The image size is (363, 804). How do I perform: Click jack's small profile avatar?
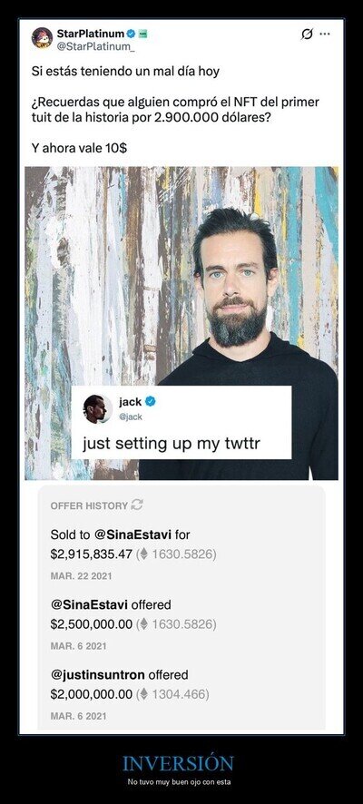pyautogui.click(x=97, y=408)
